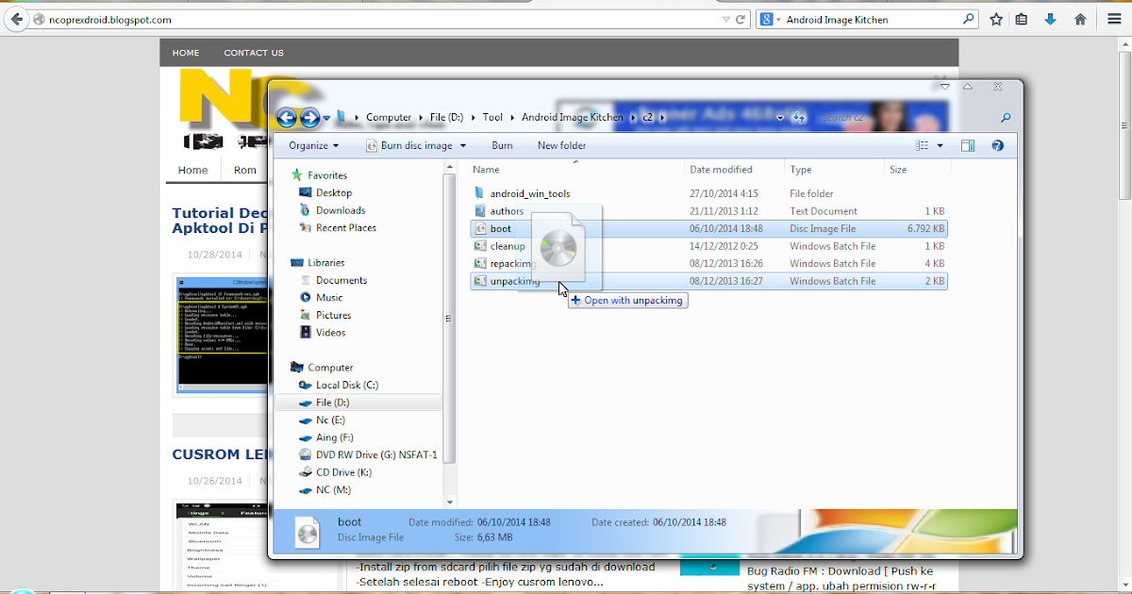Select Computer in the navigation pane

pos(330,368)
